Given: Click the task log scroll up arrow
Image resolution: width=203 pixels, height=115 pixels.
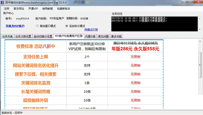Looking at the screenshot, I should click(x=200, y=18).
